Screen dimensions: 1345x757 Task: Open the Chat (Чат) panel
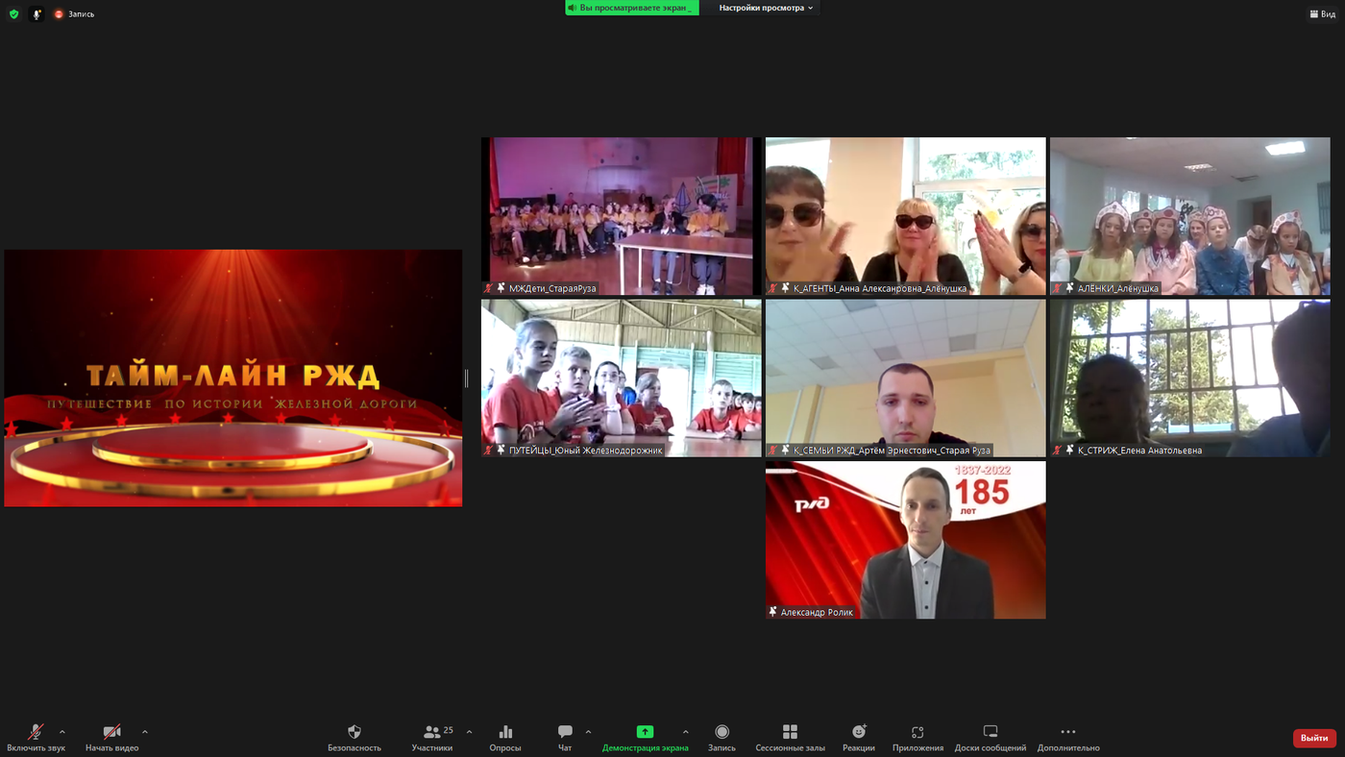pyautogui.click(x=565, y=733)
